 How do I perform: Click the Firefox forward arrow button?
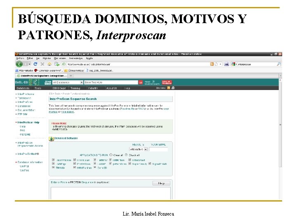(26, 64)
